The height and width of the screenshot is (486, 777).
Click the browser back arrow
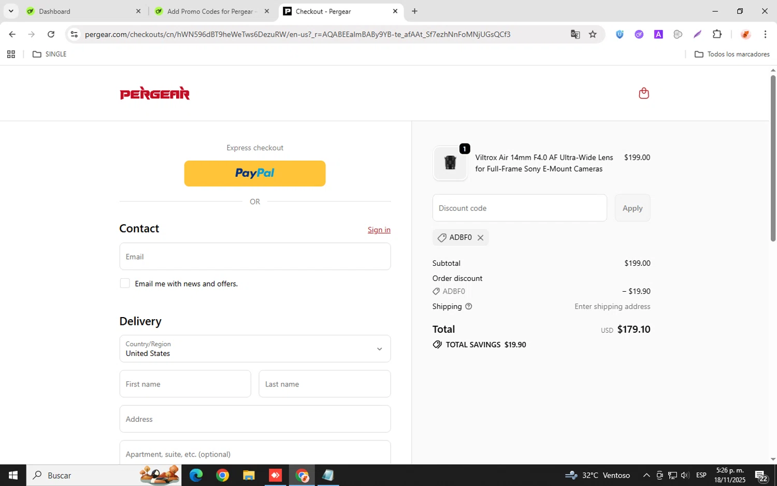12,34
